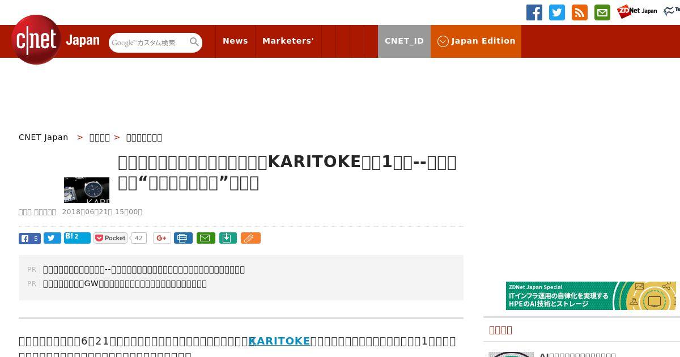
Task: Open the News menu item
Action: [235, 41]
